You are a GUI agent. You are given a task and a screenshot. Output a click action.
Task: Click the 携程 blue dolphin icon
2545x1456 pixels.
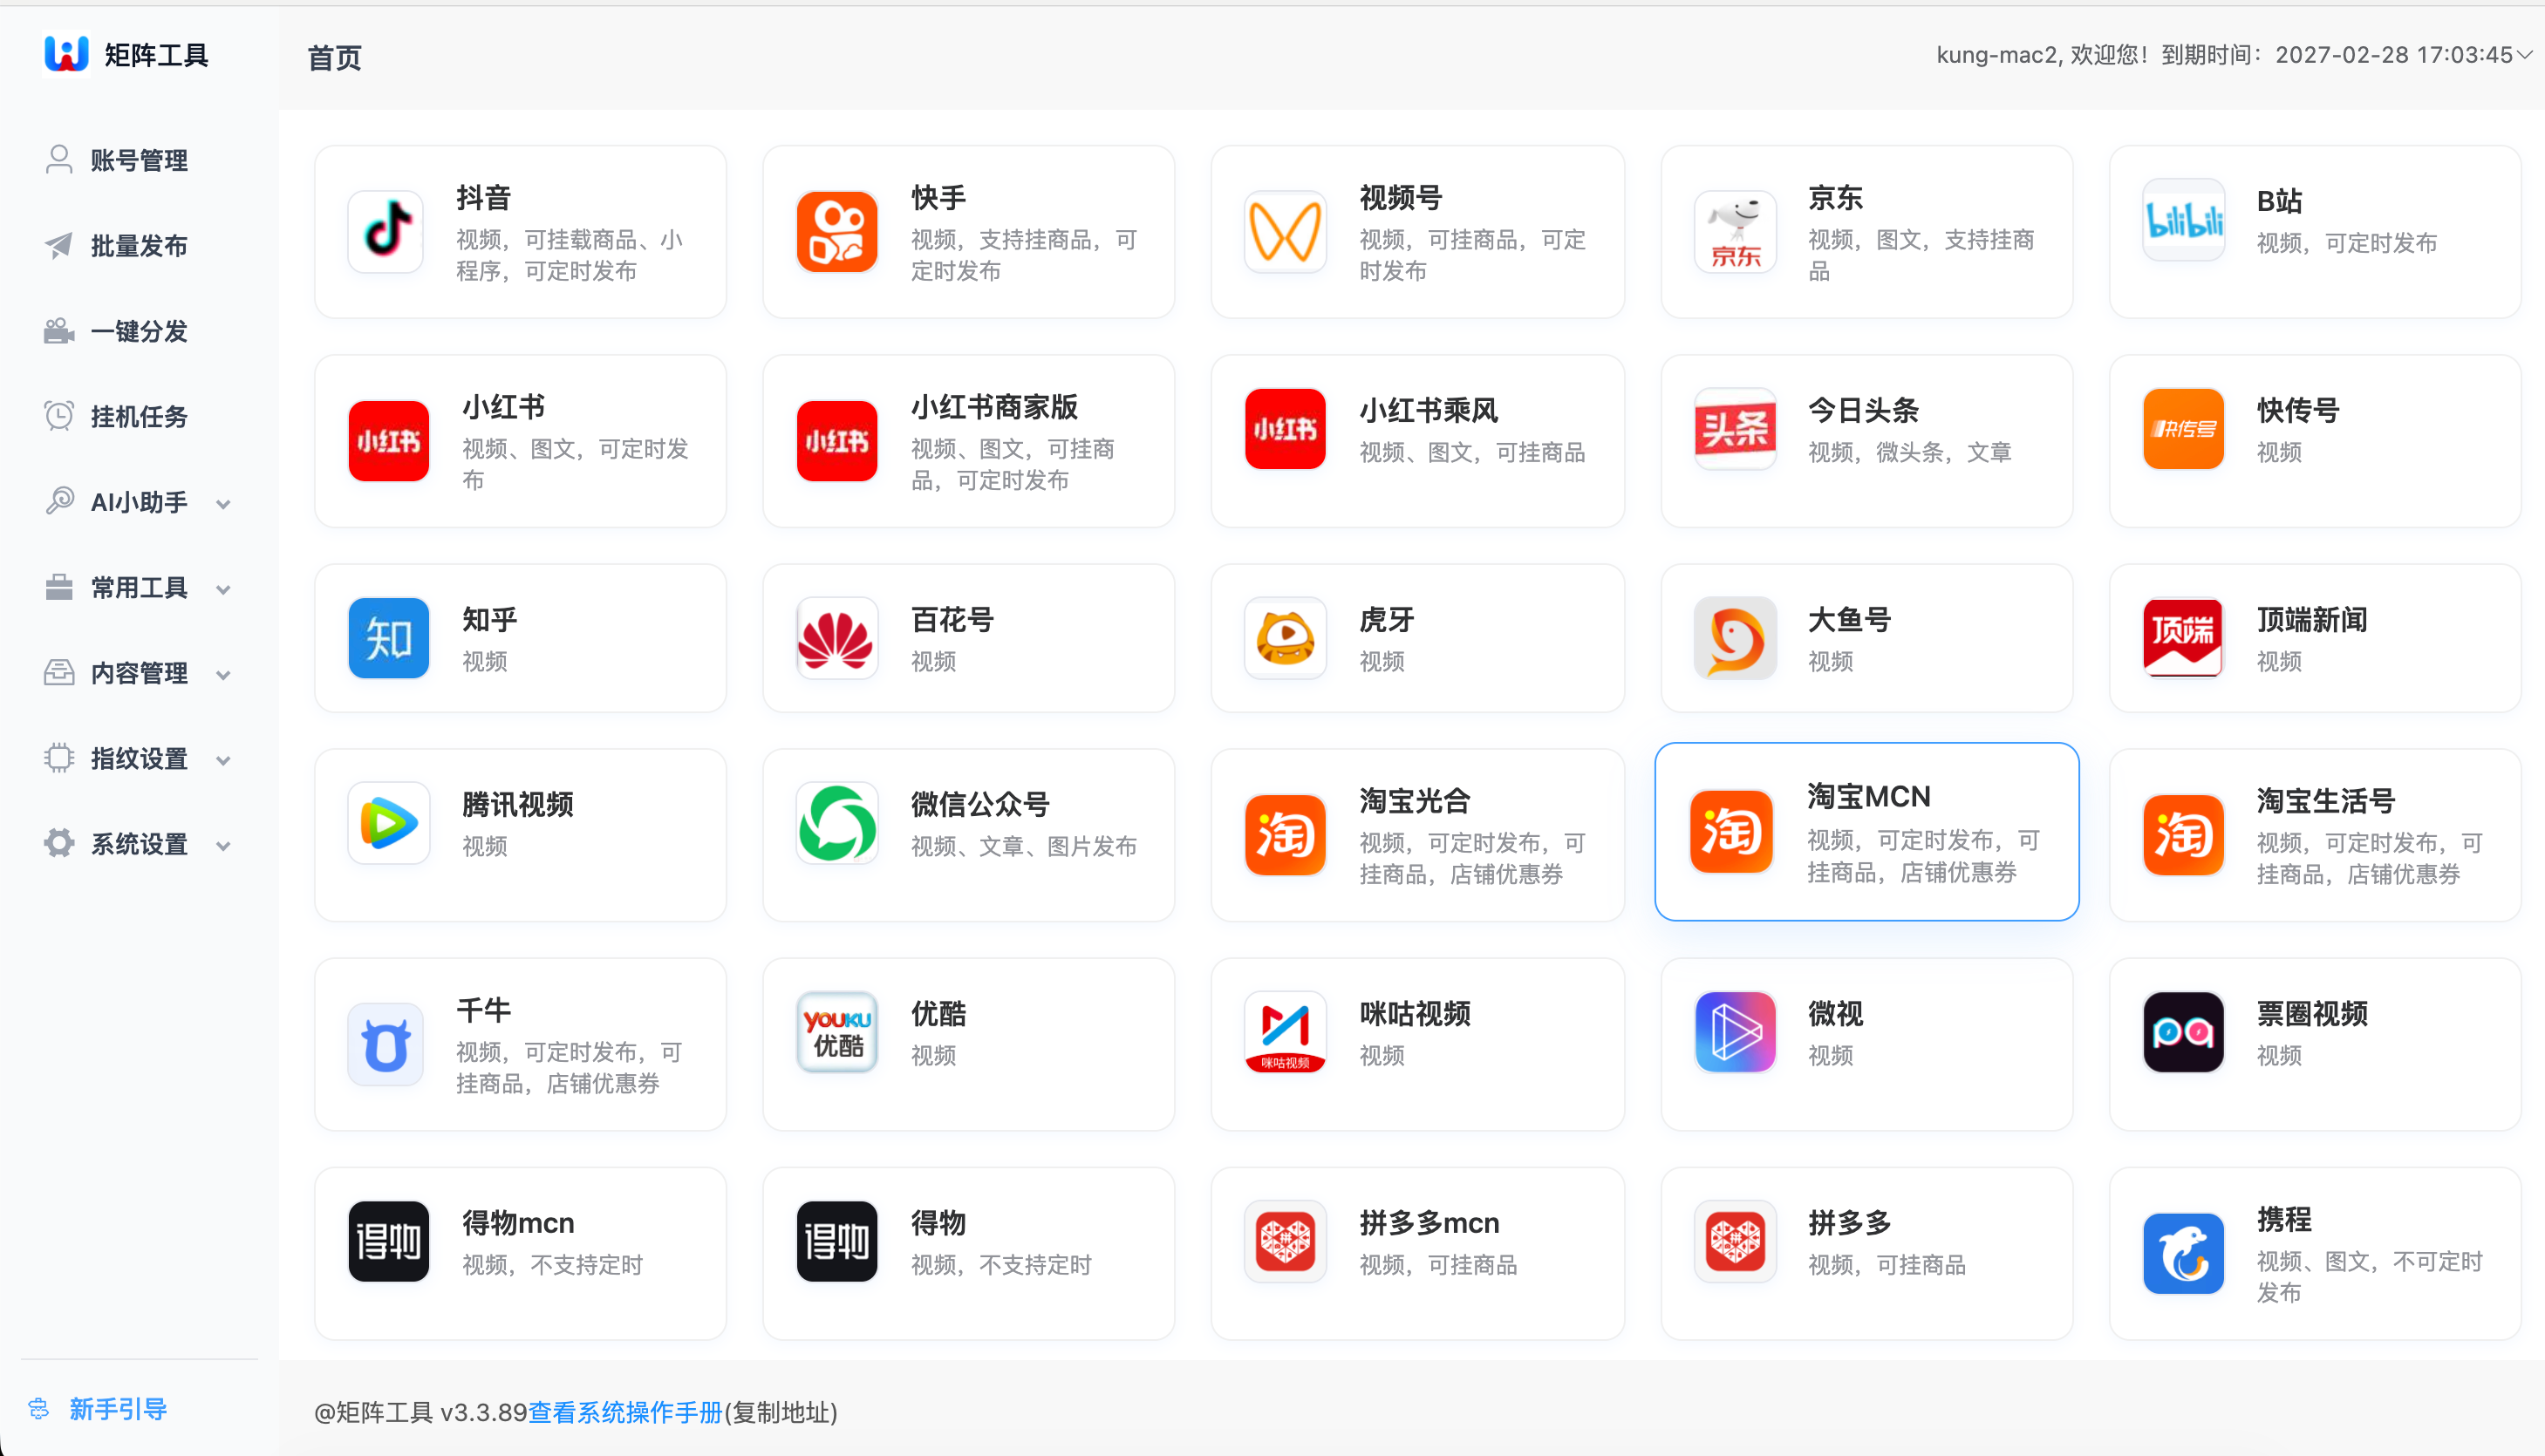[2183, 1253]
